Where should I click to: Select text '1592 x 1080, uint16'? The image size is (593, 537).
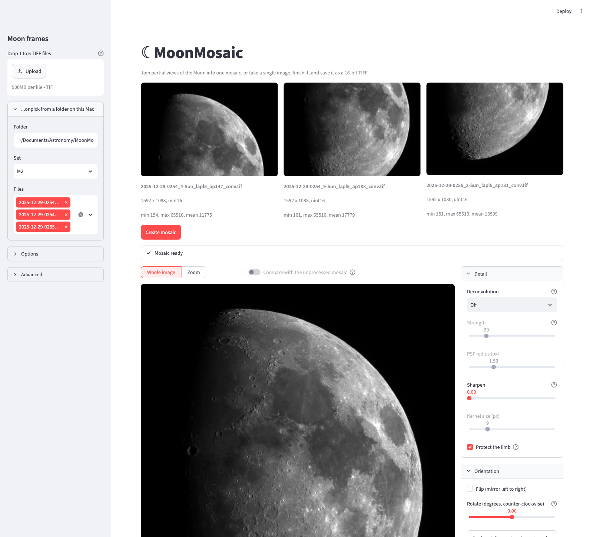[447, 199]
